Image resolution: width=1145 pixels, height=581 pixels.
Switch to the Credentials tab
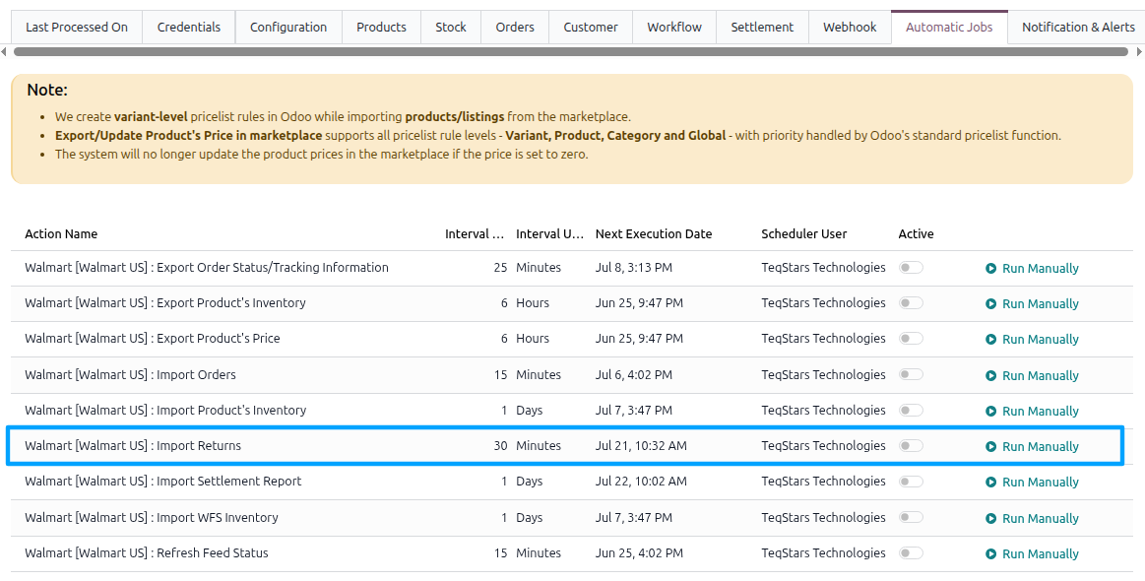188,27
